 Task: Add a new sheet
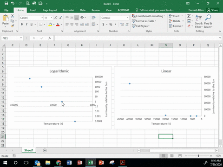pyautogui.click(x=45, y=150)
